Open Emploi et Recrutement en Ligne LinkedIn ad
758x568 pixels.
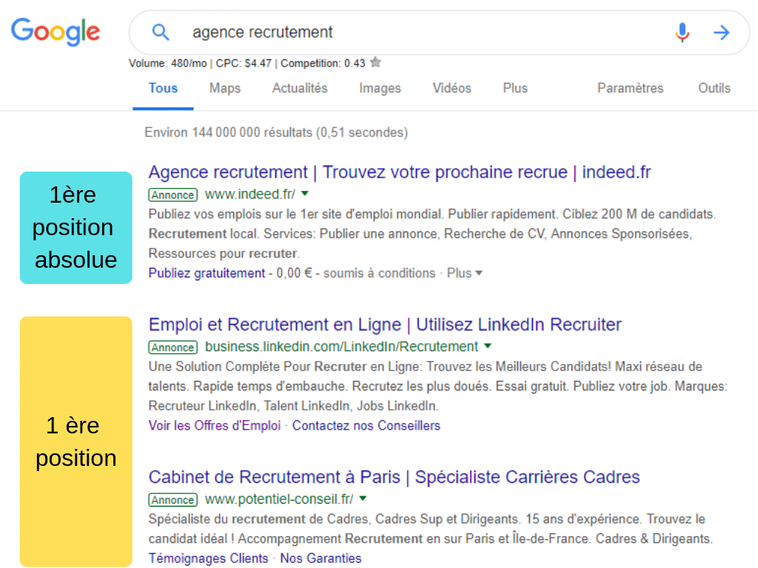(x=385, y=325)
